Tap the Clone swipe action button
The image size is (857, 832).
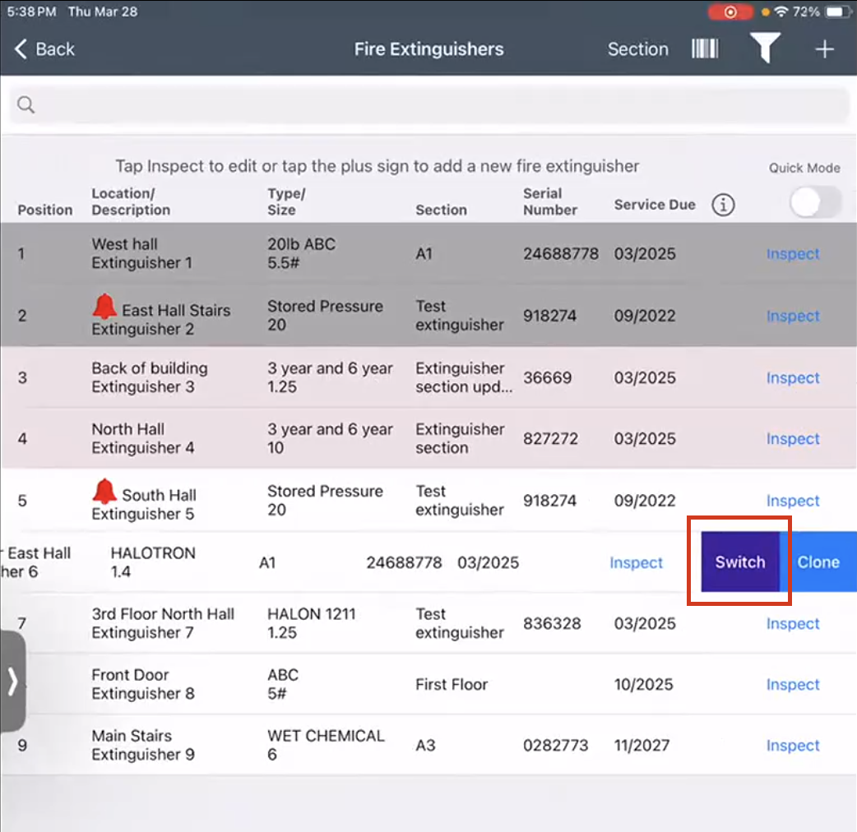click(818, 562)
